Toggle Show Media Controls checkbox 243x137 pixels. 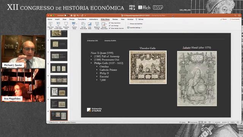[110, 28]
